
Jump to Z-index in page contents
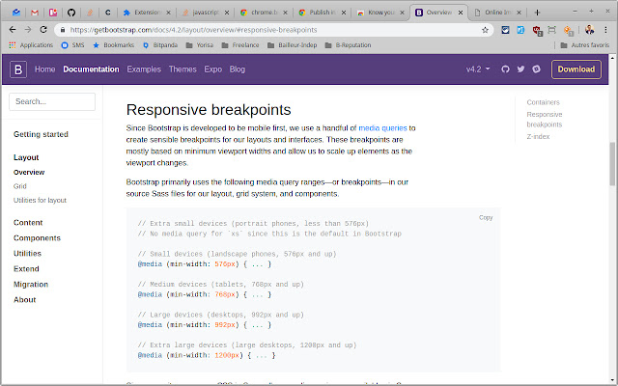(x=538, y=137)
